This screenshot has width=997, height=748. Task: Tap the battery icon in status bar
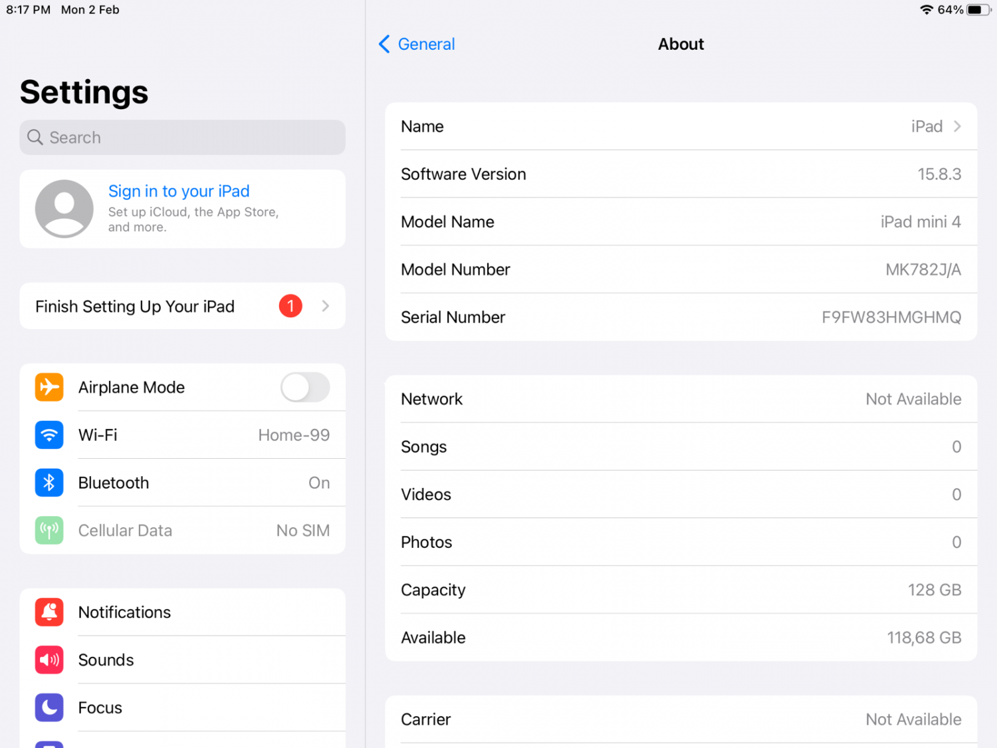tap(978, 10)
